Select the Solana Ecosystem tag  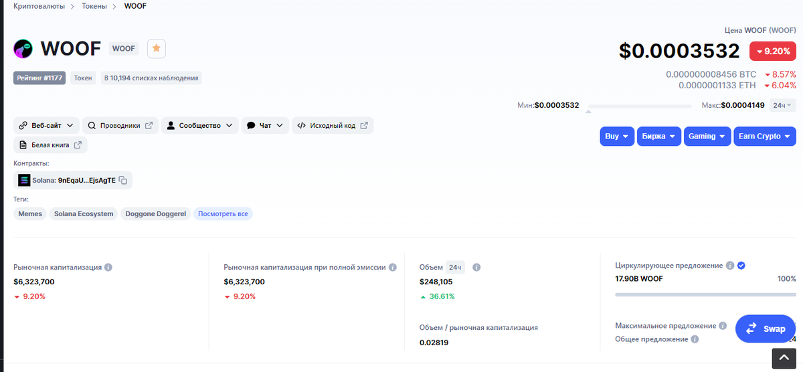point(84,213)
